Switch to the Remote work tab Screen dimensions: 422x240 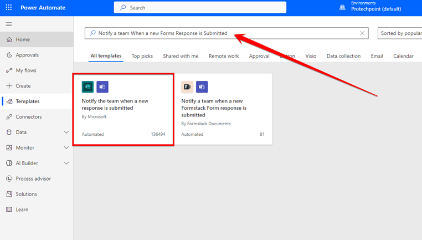224,56
